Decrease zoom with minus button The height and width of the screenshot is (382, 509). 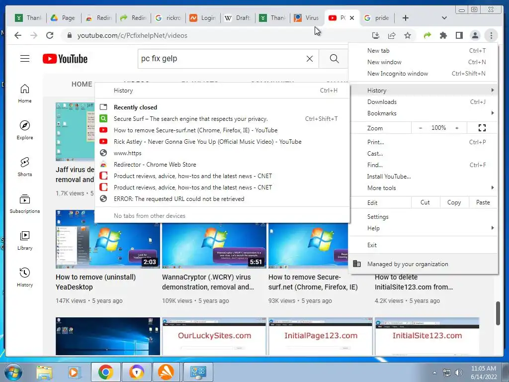pyautogui.click(x=421, y=128)
